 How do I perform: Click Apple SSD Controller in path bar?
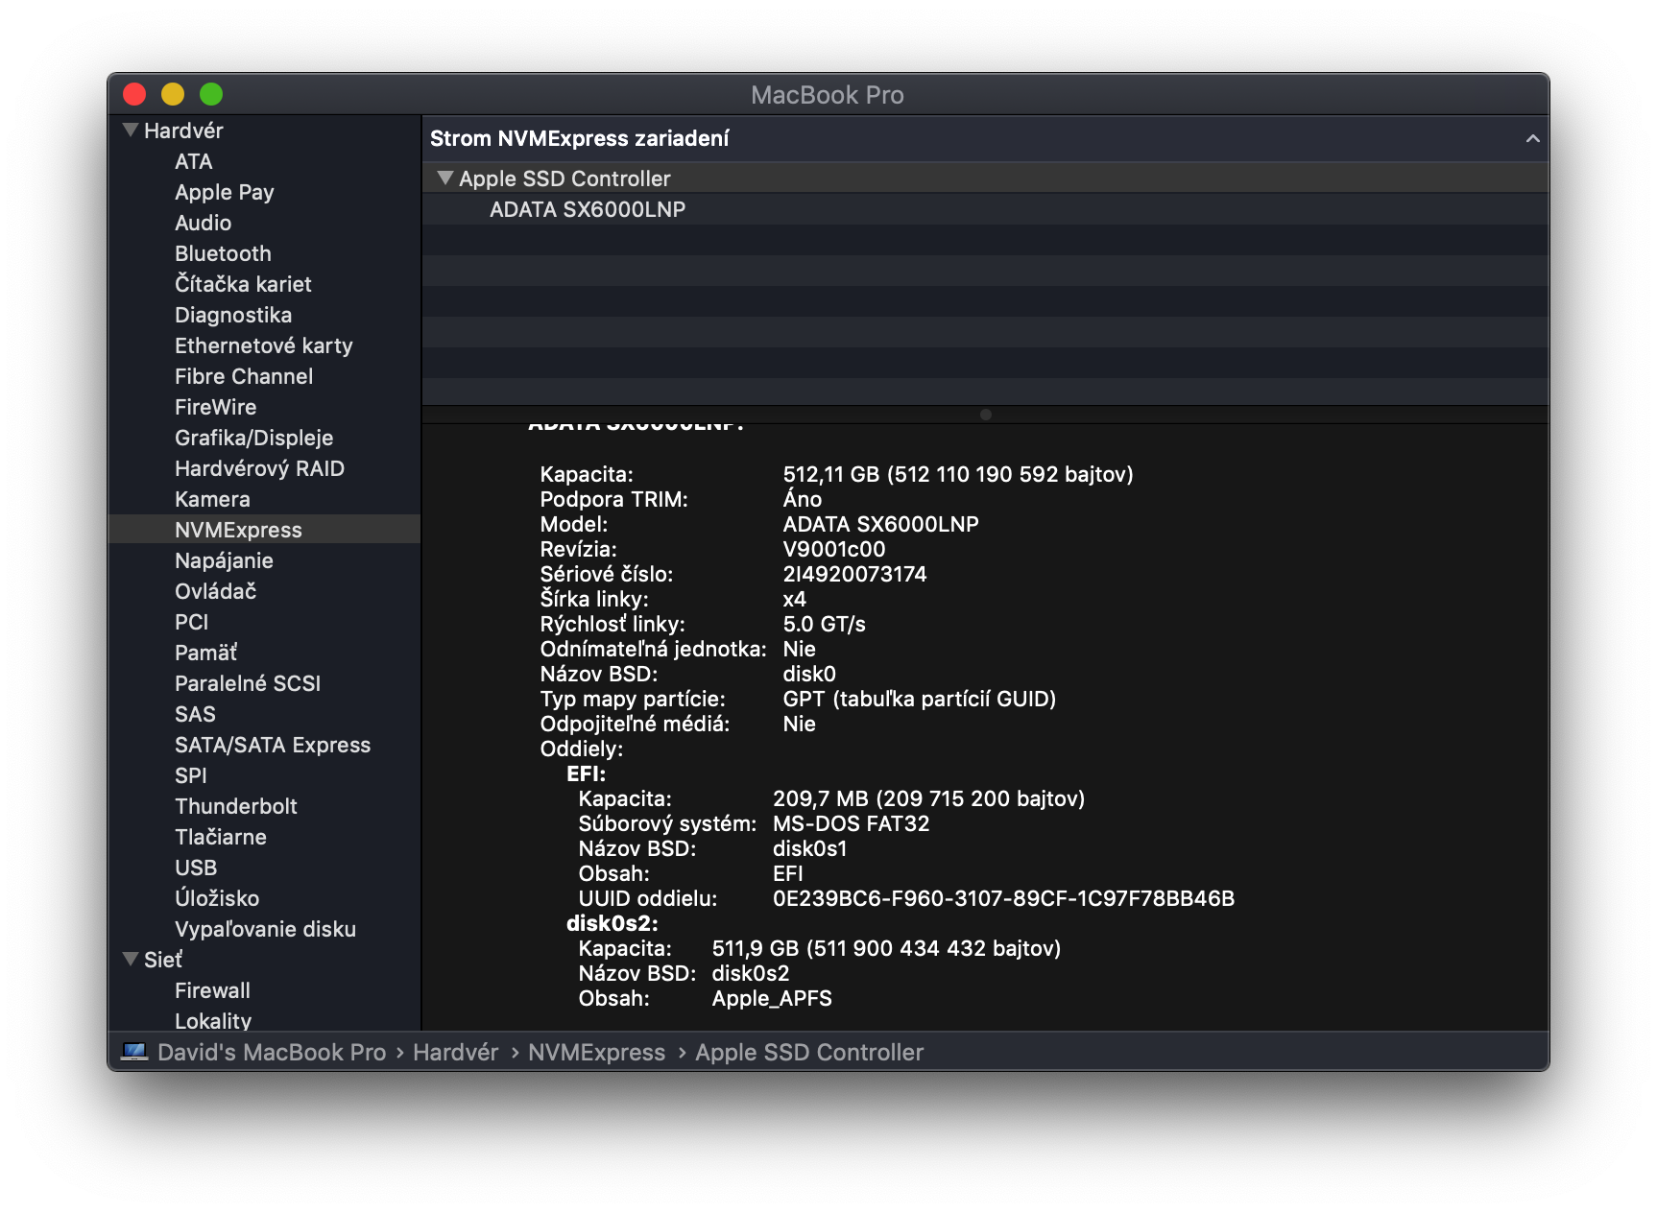tap(809, 1052)
